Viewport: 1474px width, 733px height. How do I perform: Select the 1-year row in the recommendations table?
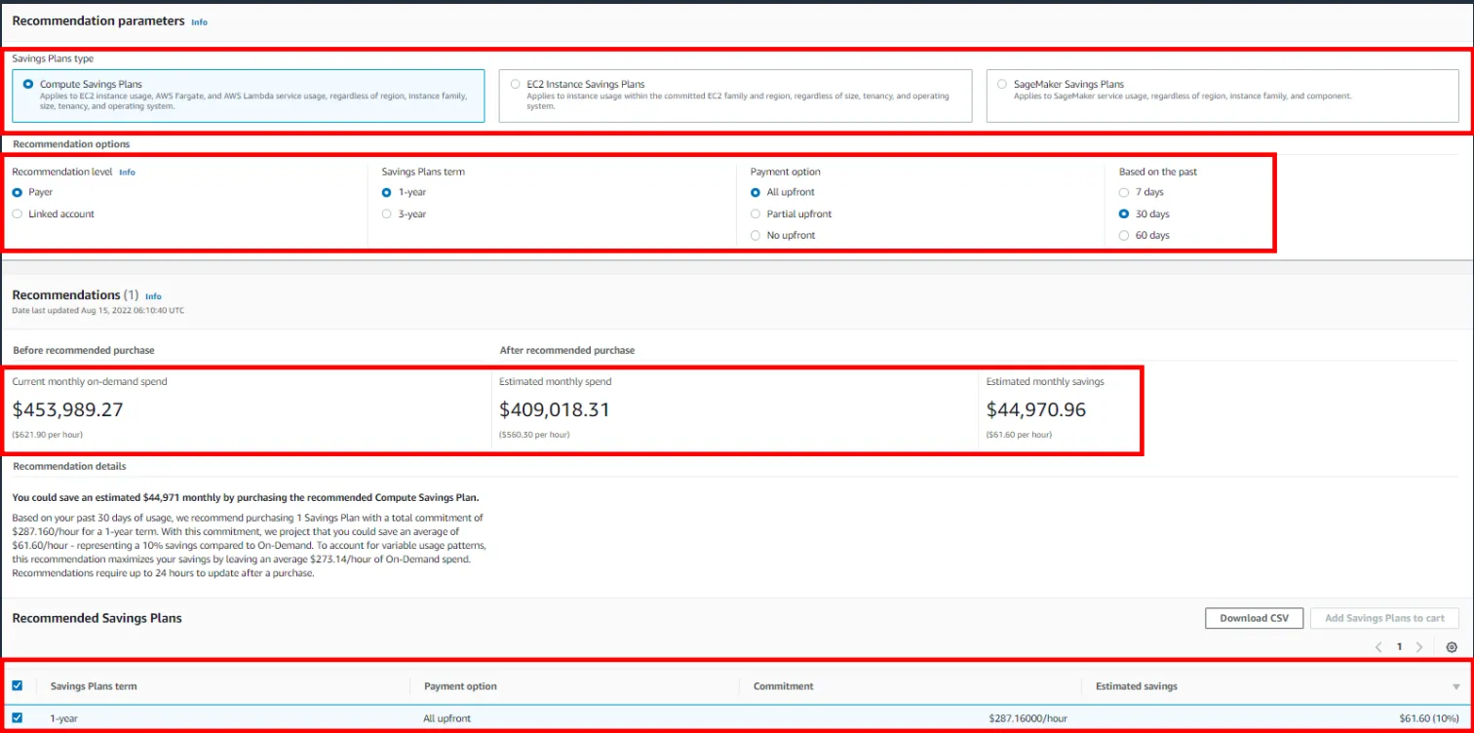(x=63, y=718)
